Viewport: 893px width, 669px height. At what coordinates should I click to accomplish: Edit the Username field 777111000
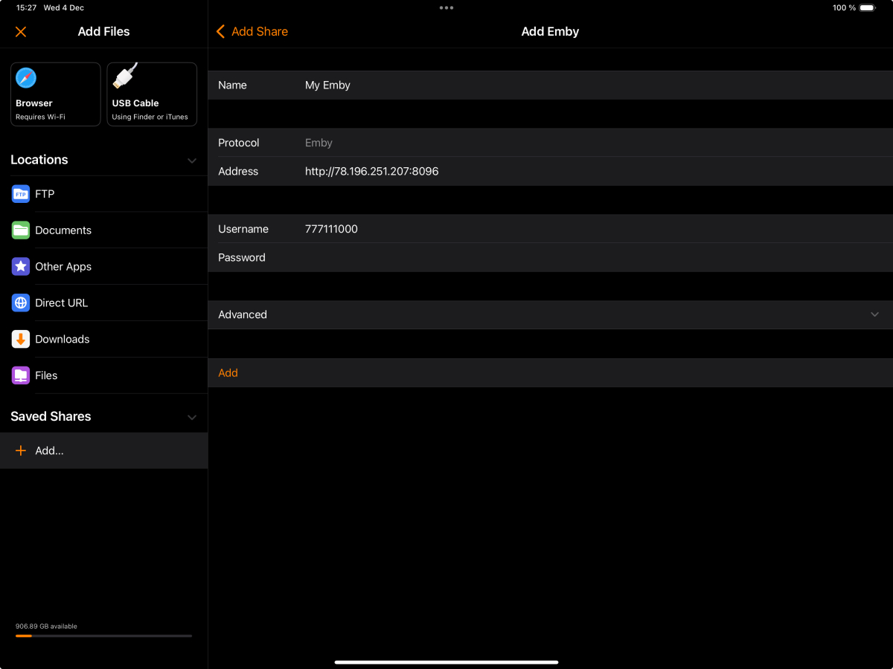coord(551,229)
